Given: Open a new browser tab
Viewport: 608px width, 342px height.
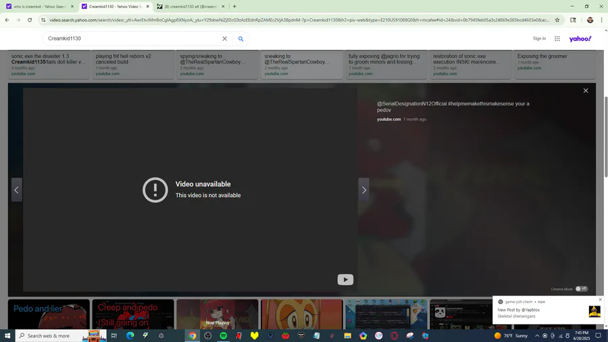Looking at the screenshot, I should pyautogui.click(x=234, y=6).
